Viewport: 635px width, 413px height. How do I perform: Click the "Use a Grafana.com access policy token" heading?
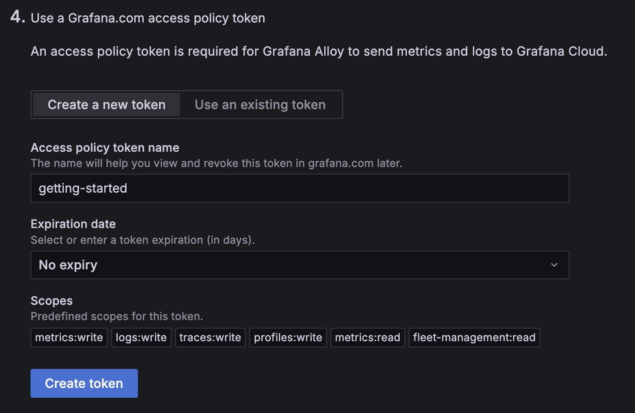(x=148, y=18)
